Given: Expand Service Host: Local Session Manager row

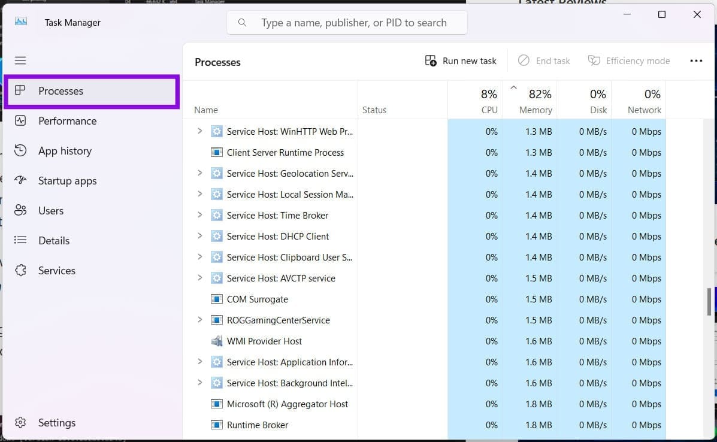Looking at the screenshot, I should (x=200, y=194).
